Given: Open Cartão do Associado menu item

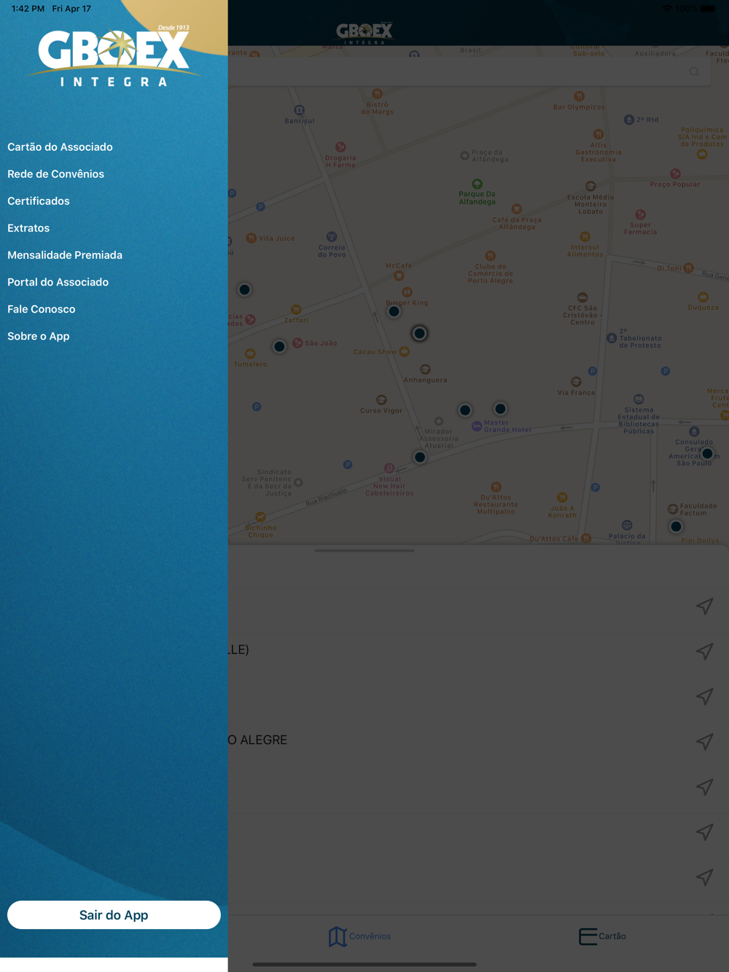Looking at the screenshot, I should [x=60, y=147].
